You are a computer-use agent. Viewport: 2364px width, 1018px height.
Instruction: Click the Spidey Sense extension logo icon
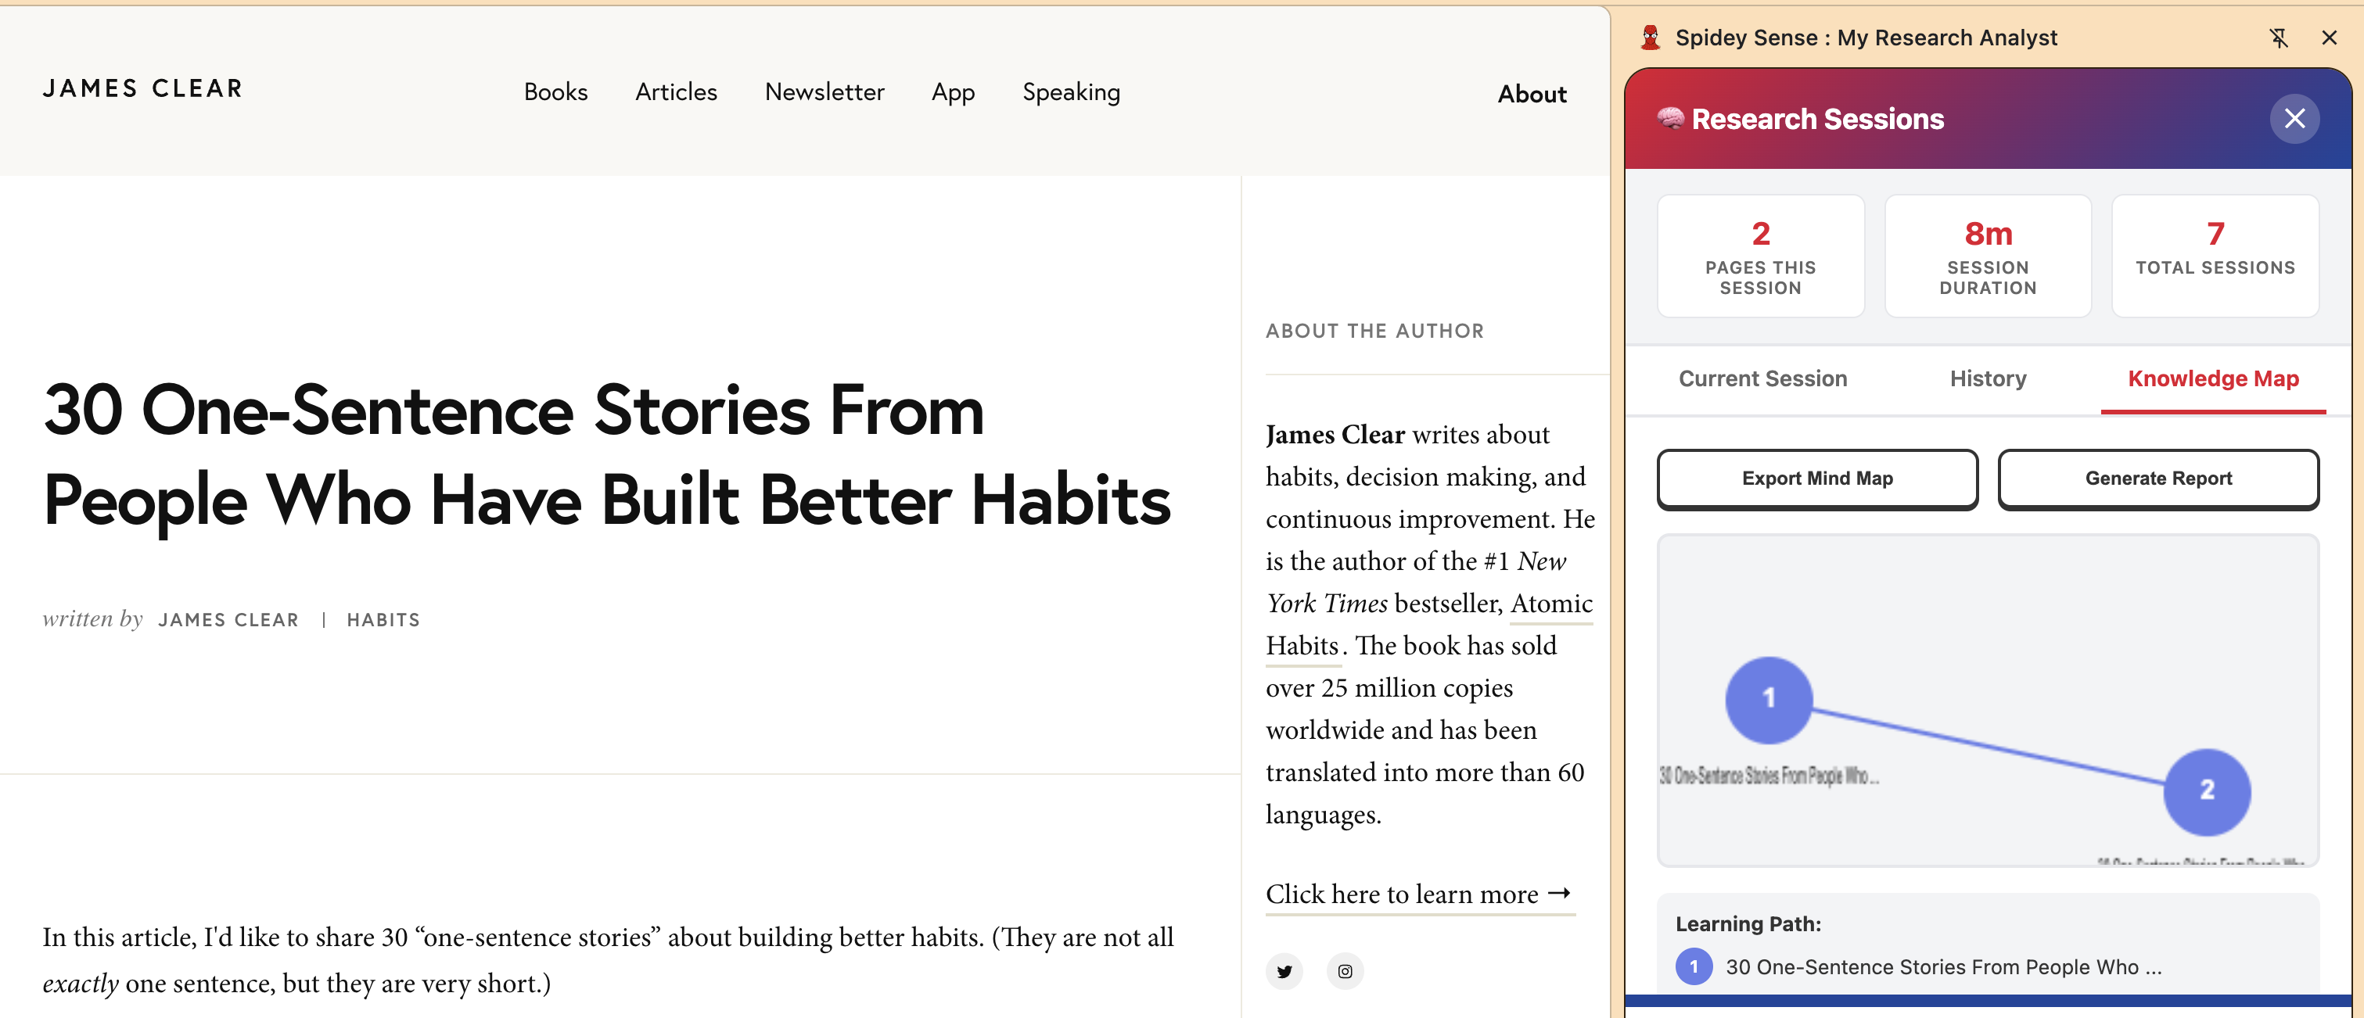point(1650,38)
